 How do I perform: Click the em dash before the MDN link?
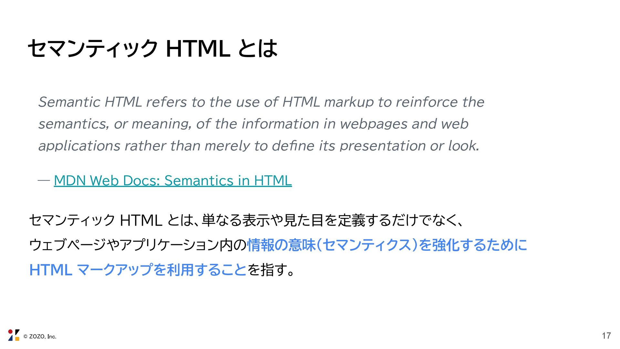(44, 180)
